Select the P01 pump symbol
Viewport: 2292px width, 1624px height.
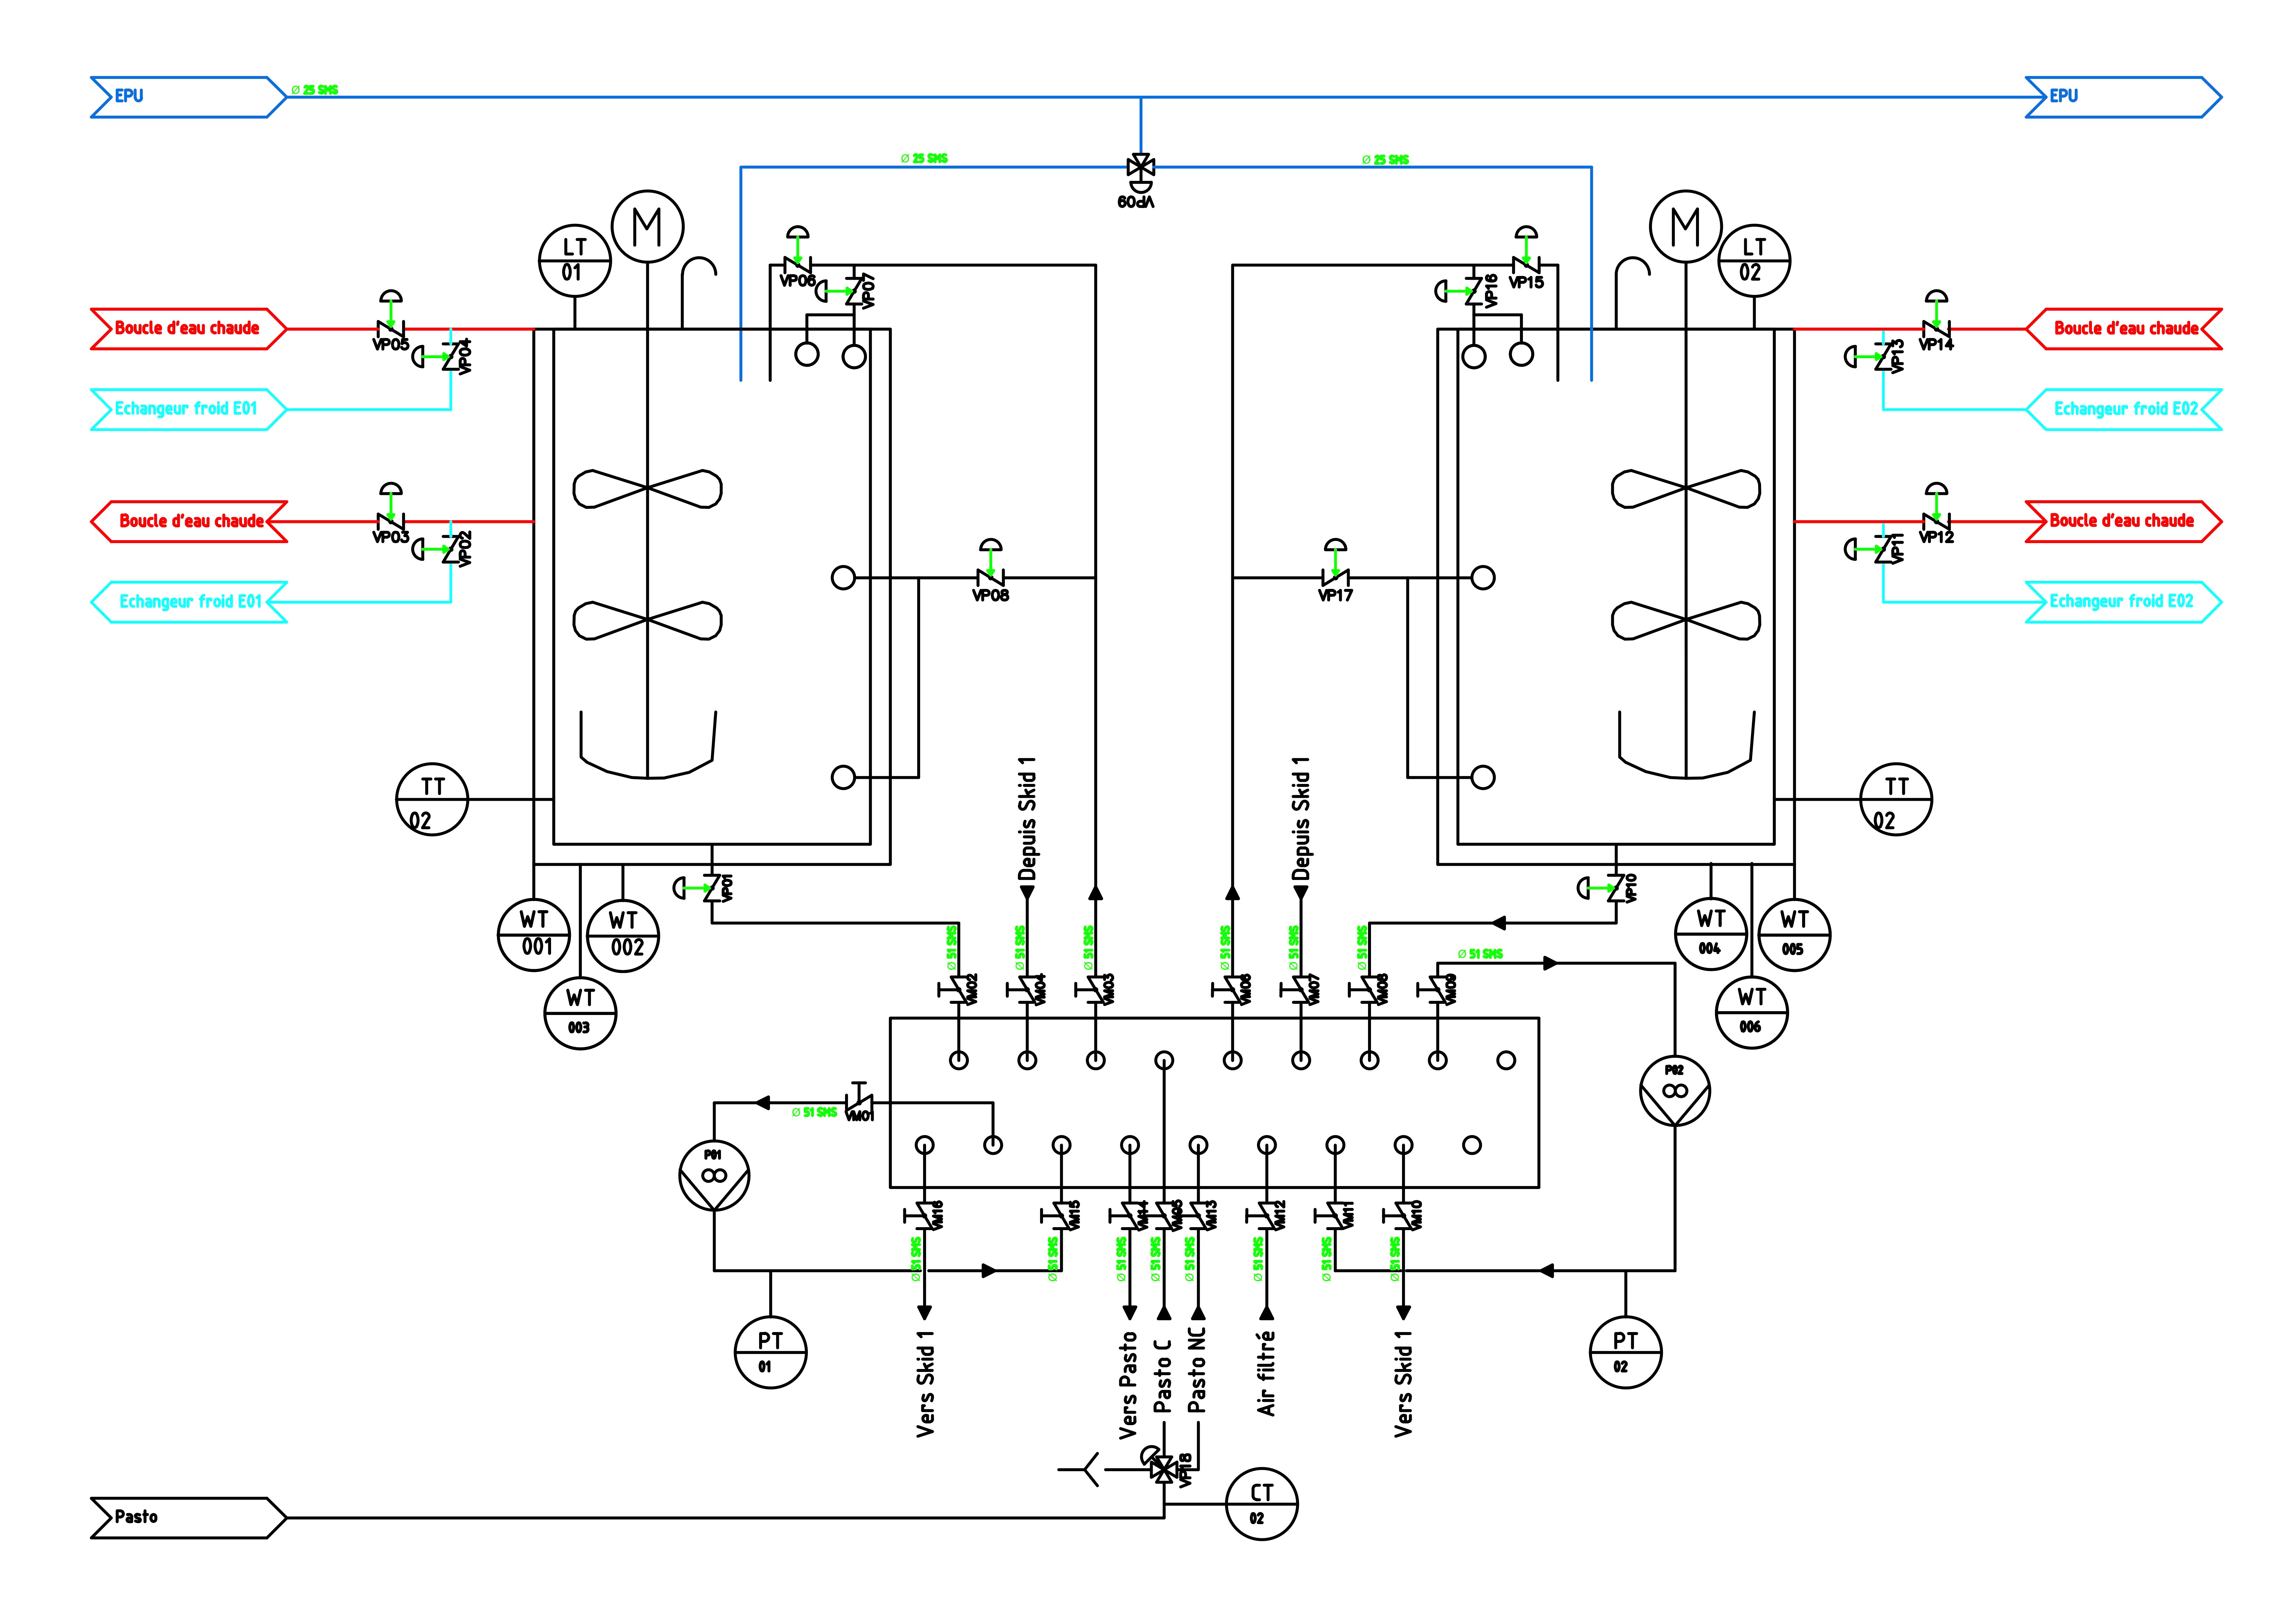(714, 1175)
